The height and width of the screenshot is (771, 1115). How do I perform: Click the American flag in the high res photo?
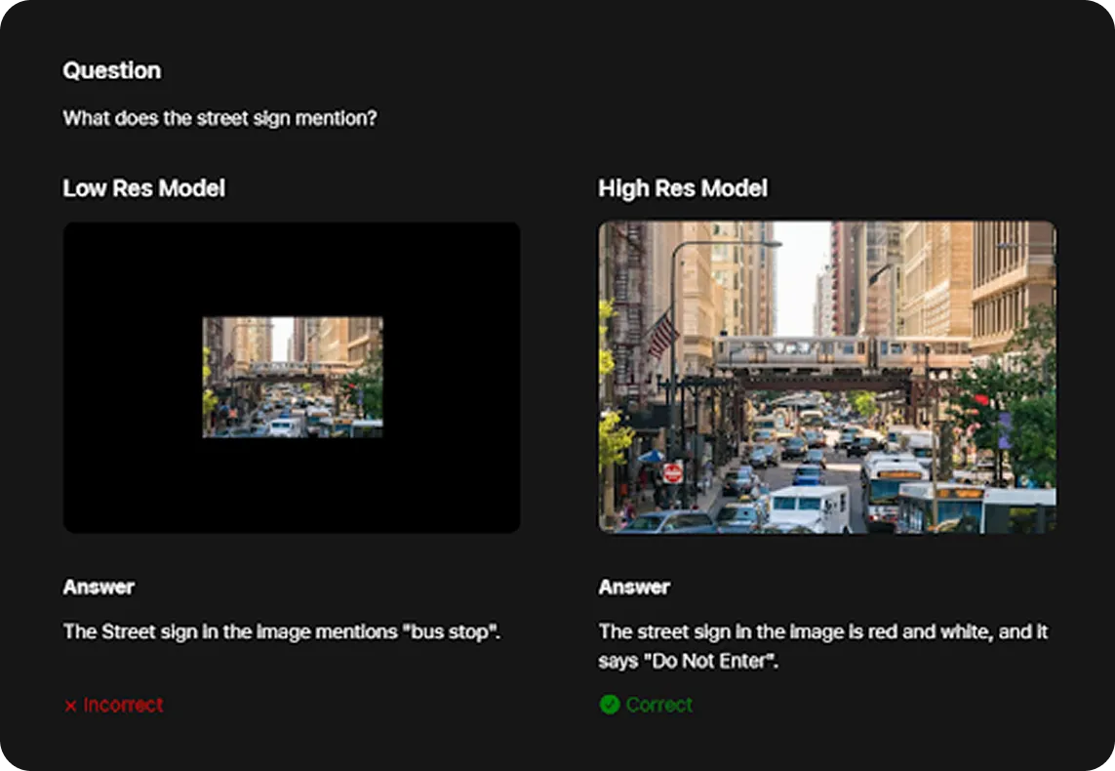[660, 337]
